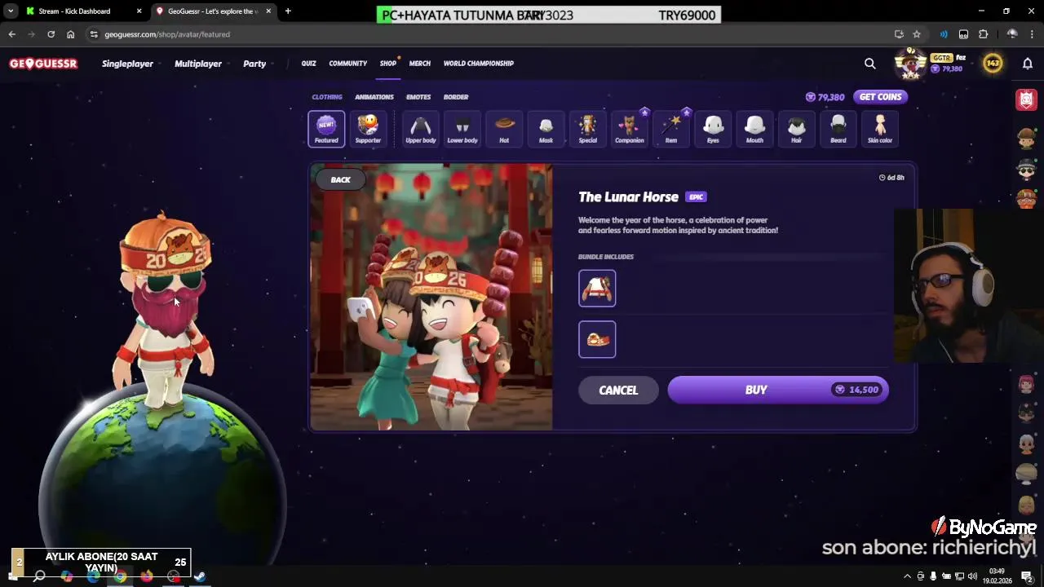Bookmark this page with the star icon

pos(917,34)
